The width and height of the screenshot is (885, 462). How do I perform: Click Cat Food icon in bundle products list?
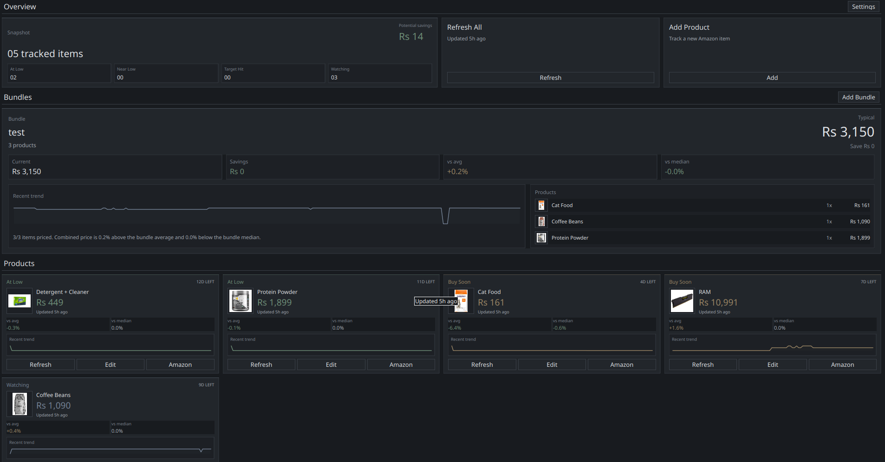click(x=541, y=205)
